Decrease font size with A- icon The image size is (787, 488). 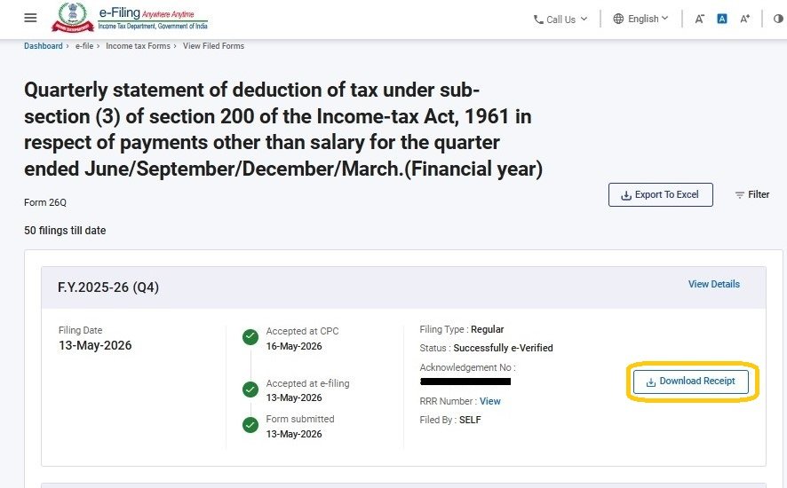point(699,19)
